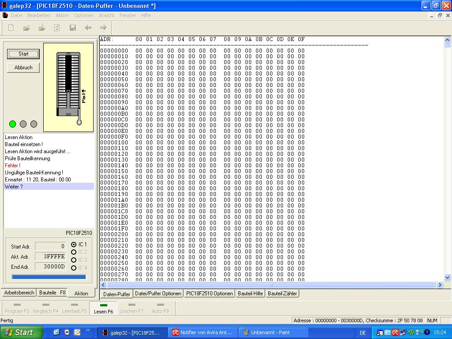Open the Datei menu

click(x=16, y=15)
